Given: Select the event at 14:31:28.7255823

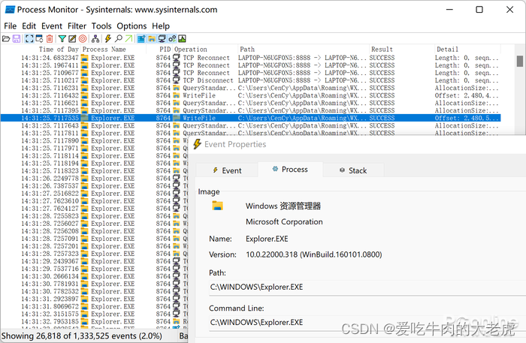Looking at the screenshot, I should pos(94,216).
